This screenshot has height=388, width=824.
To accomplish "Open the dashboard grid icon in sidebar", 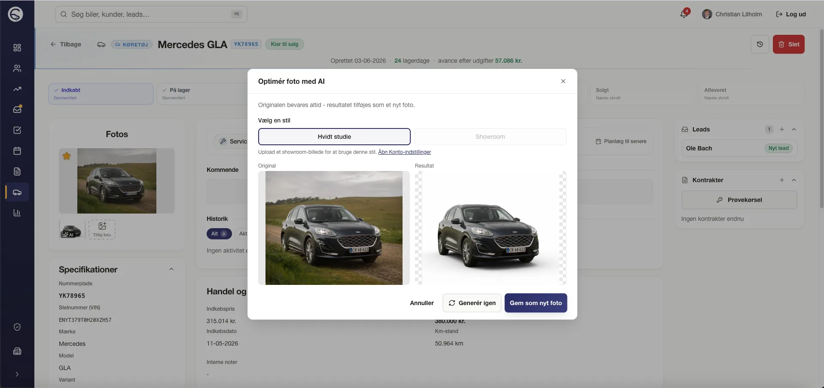I will click(17, 48).
